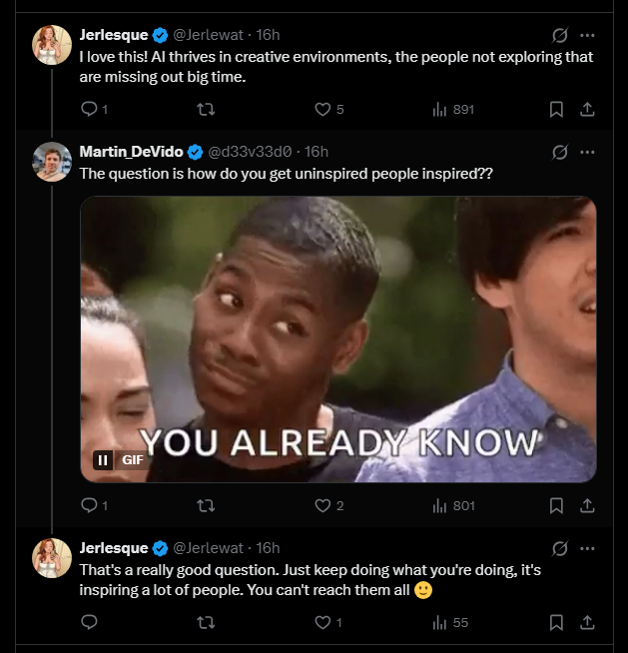628x653 pixels.
Task: Open the @Jerlewat handle on the last tweet
Action: pyautogui.click(x=209, y=548)
